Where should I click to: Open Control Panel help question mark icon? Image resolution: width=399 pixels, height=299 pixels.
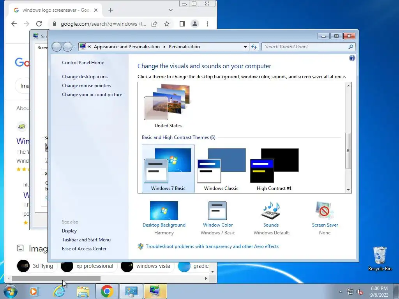tap(352, 58)
